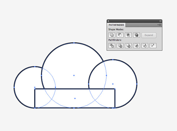177x131 pixels.
Task: Click the Minus Back pathfinder icon
Action: tap(153, 46)
